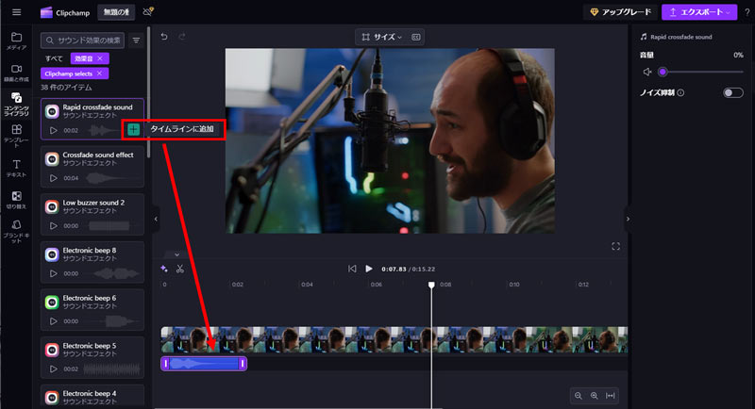Expand the サイズ size dropdown
The height and width of the screenshot is (409, 755).
[x=380, y=37]
